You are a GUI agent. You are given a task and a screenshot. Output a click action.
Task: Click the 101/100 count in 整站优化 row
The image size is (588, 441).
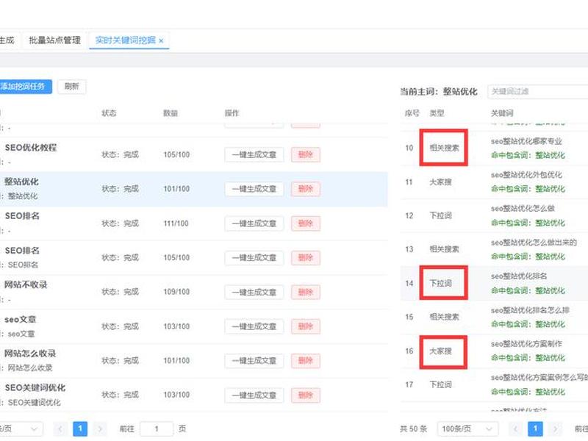176,189
